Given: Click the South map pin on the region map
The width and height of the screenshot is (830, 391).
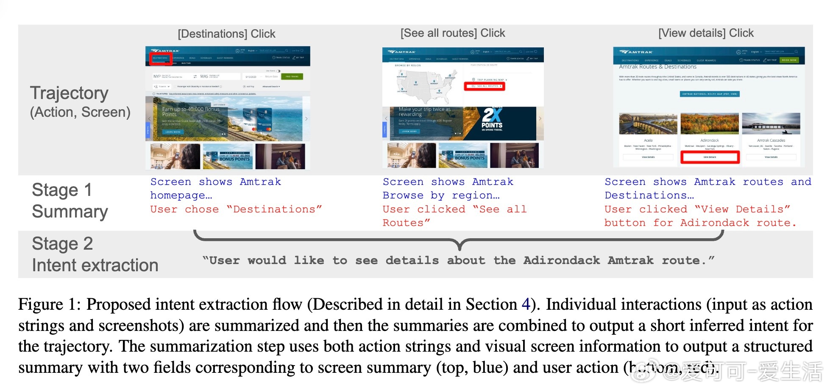Looking at the screenshot, I should [x=439, y=91].
